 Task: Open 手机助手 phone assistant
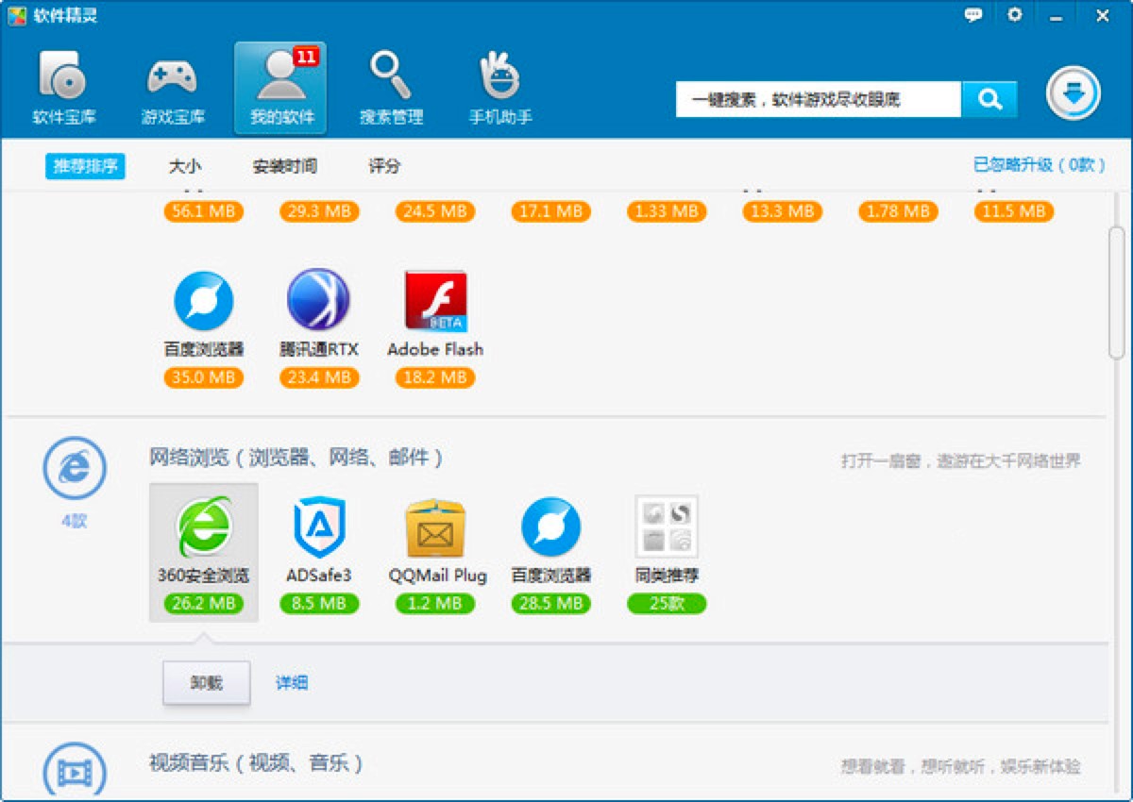point(500,89)
